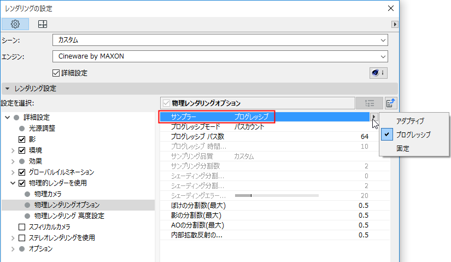The image size is (451, 262).
Task: Toggle the 詳細設定 checkbox below engine
Action: (x=56, y=73)
